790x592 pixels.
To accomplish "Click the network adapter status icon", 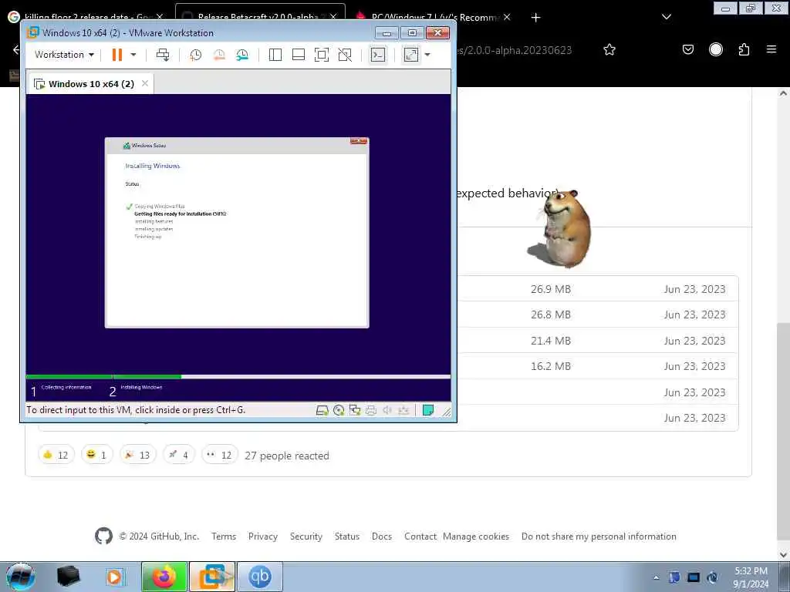I will (x=355, y=410).
